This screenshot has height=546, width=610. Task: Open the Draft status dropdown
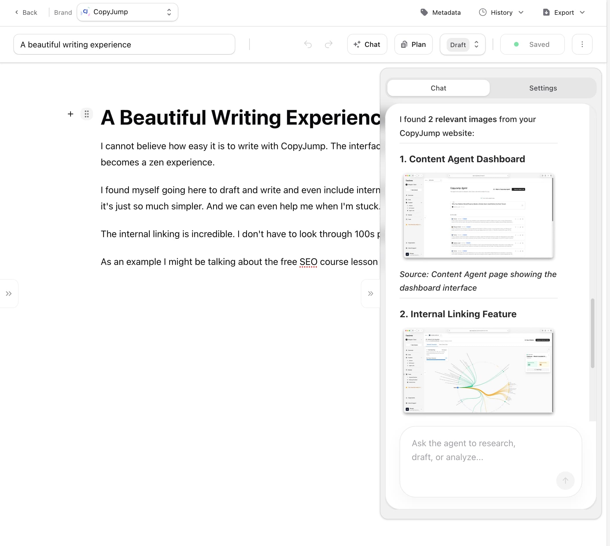[463, 45]
